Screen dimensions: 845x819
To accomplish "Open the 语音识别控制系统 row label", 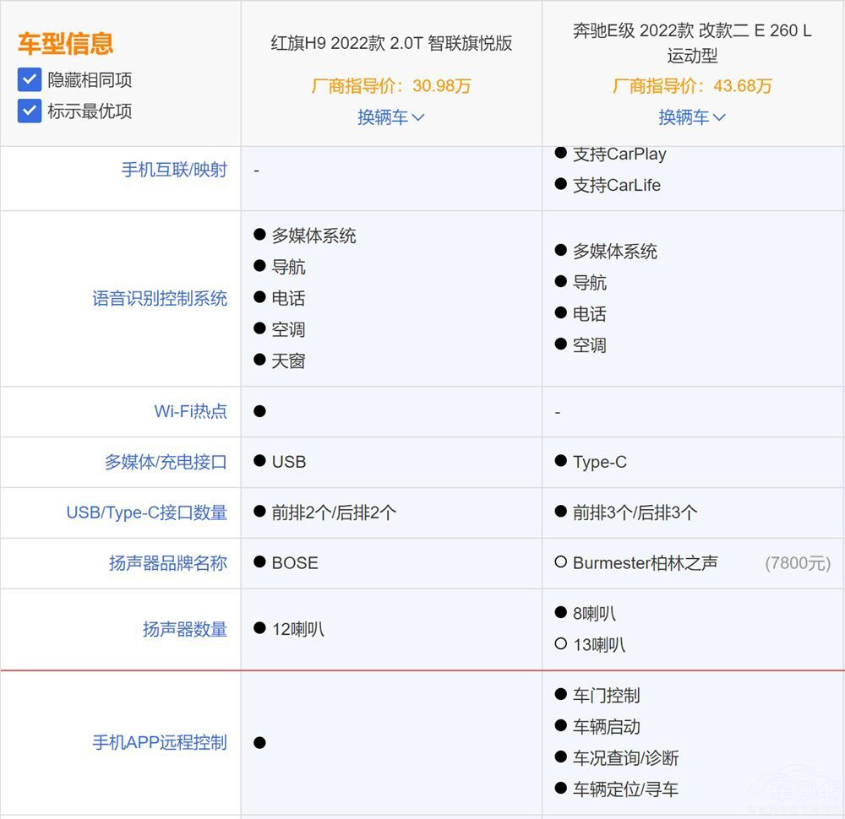I will coord(161,298).
